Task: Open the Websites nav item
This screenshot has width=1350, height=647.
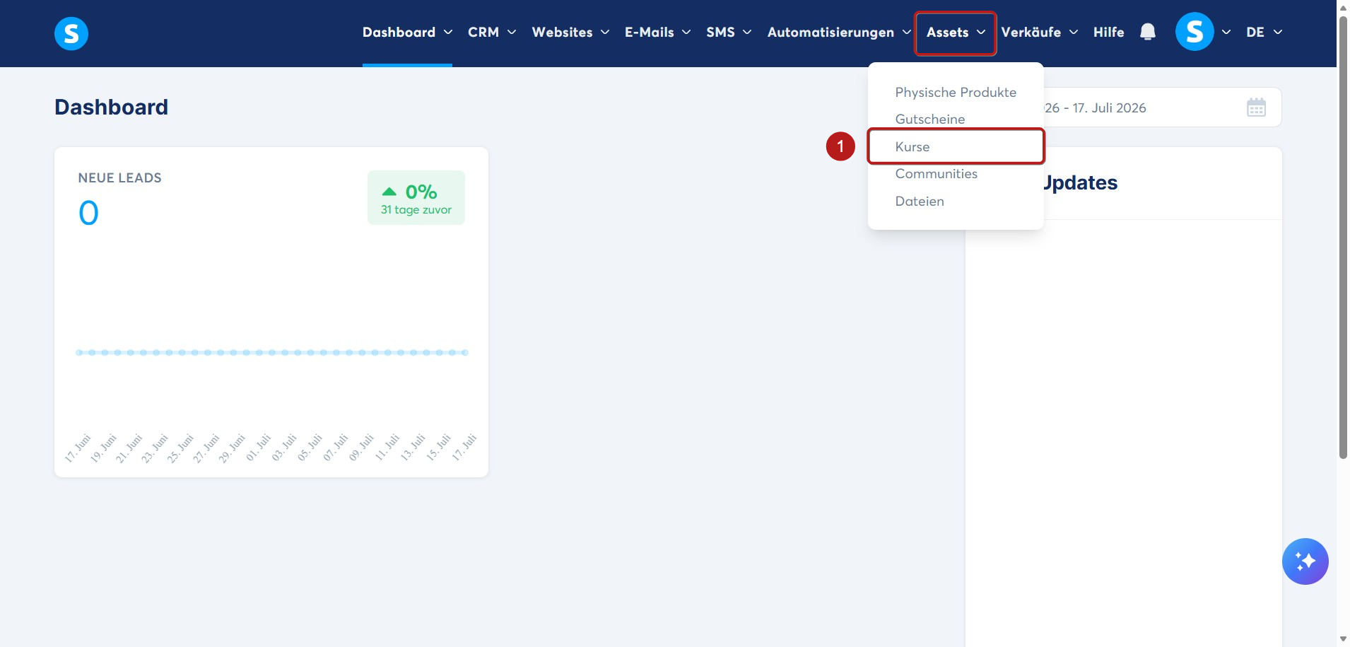Action: click(x=562, y=32)
